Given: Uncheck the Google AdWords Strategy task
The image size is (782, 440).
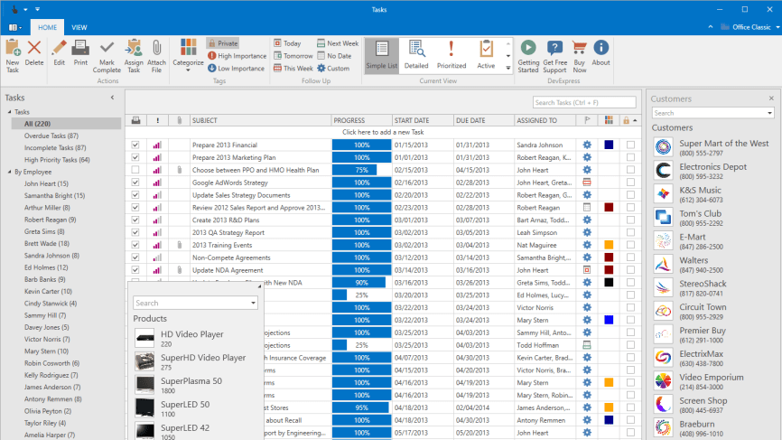Looking at the screenshot, I should tap(135, 183).
